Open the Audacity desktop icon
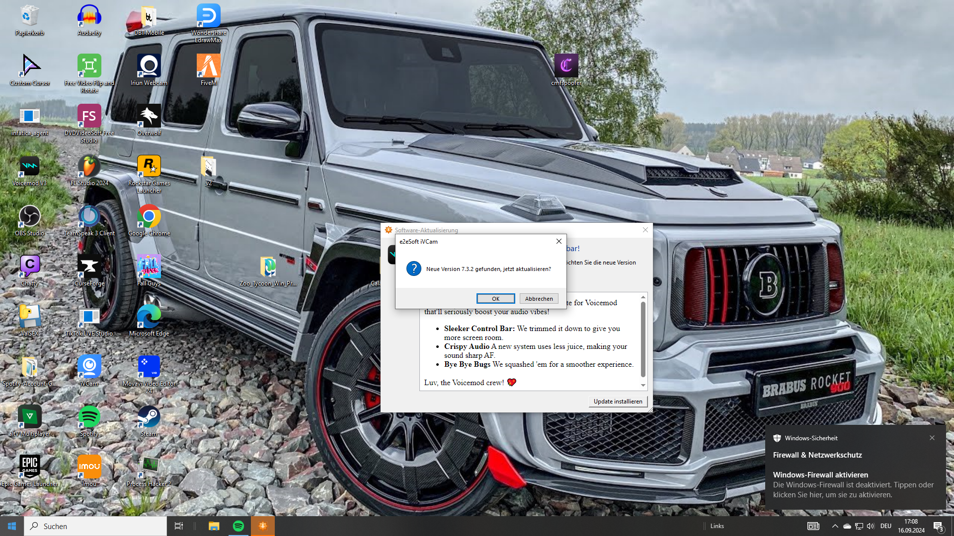This screenshot has width=954, height=536. (89, 16)
